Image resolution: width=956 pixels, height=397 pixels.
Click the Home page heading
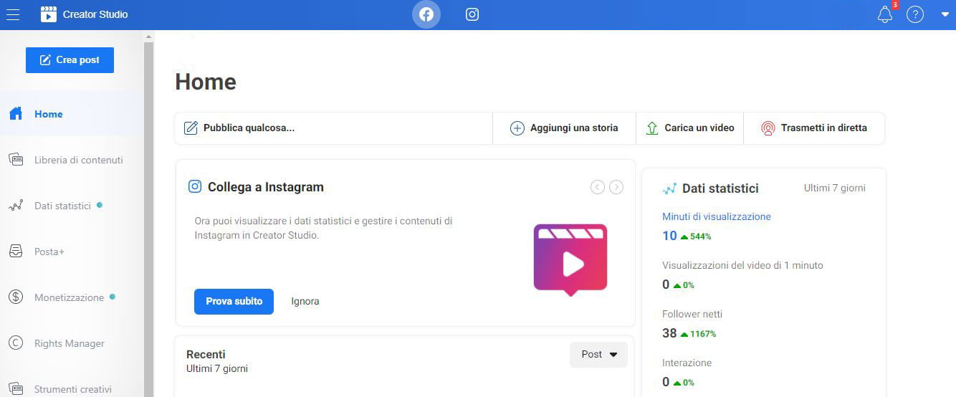(206, 82)
